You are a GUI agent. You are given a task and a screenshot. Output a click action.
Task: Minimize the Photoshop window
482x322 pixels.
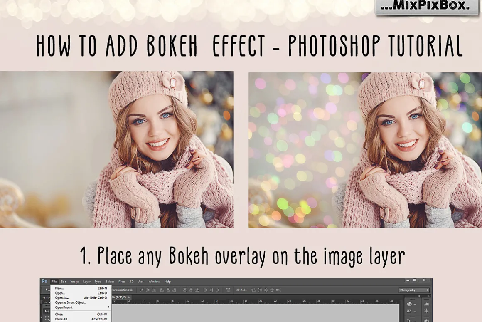pyautogui.click(x=408, y=280)
